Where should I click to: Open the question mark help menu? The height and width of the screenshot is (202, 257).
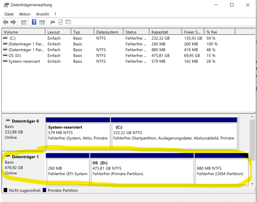pyautogui.click(x=55, y=14)
